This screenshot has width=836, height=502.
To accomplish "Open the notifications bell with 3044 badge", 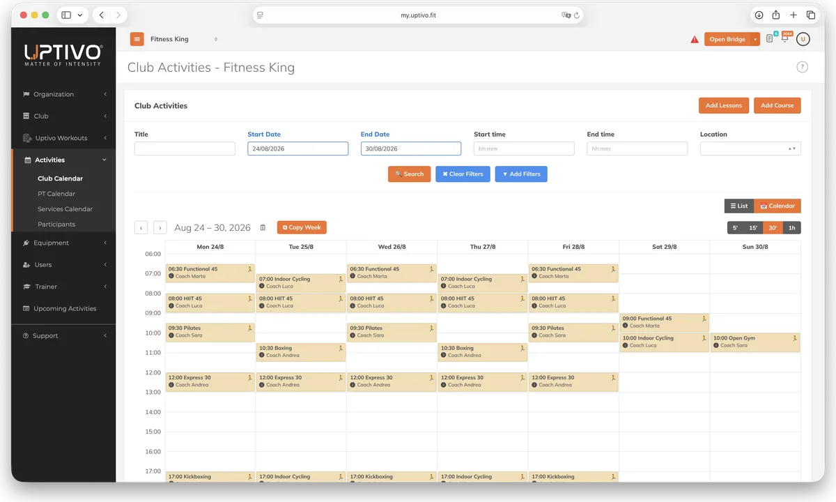I will 785,38.
